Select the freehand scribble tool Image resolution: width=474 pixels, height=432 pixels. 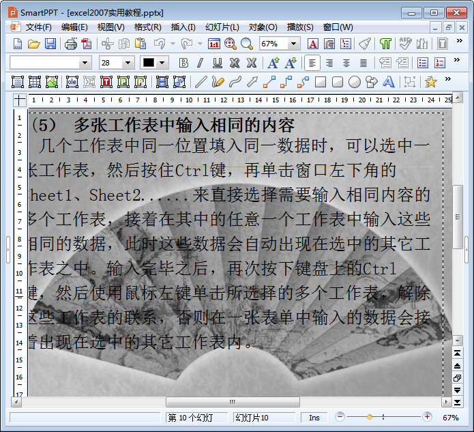[218, 82]
